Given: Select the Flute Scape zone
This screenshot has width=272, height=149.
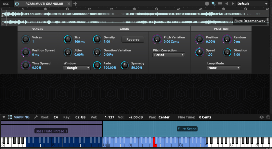Looking at the screenshot, I should pos(187,129).
